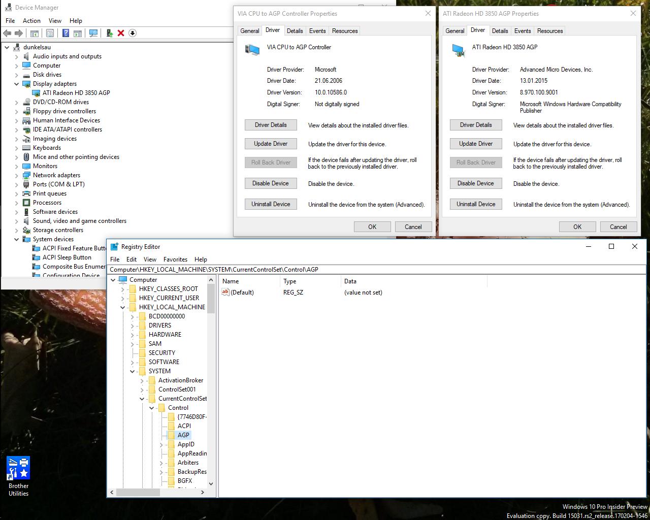Open the View menu in Device Manager

55,21
